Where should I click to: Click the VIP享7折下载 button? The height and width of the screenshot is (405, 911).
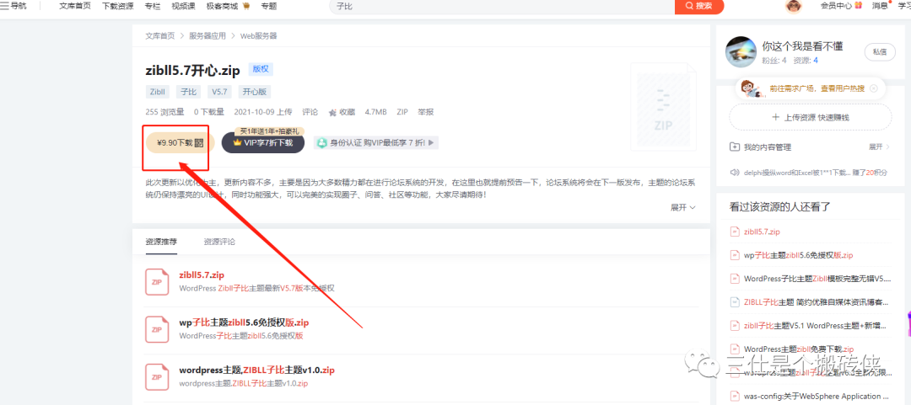pos(262,143)
